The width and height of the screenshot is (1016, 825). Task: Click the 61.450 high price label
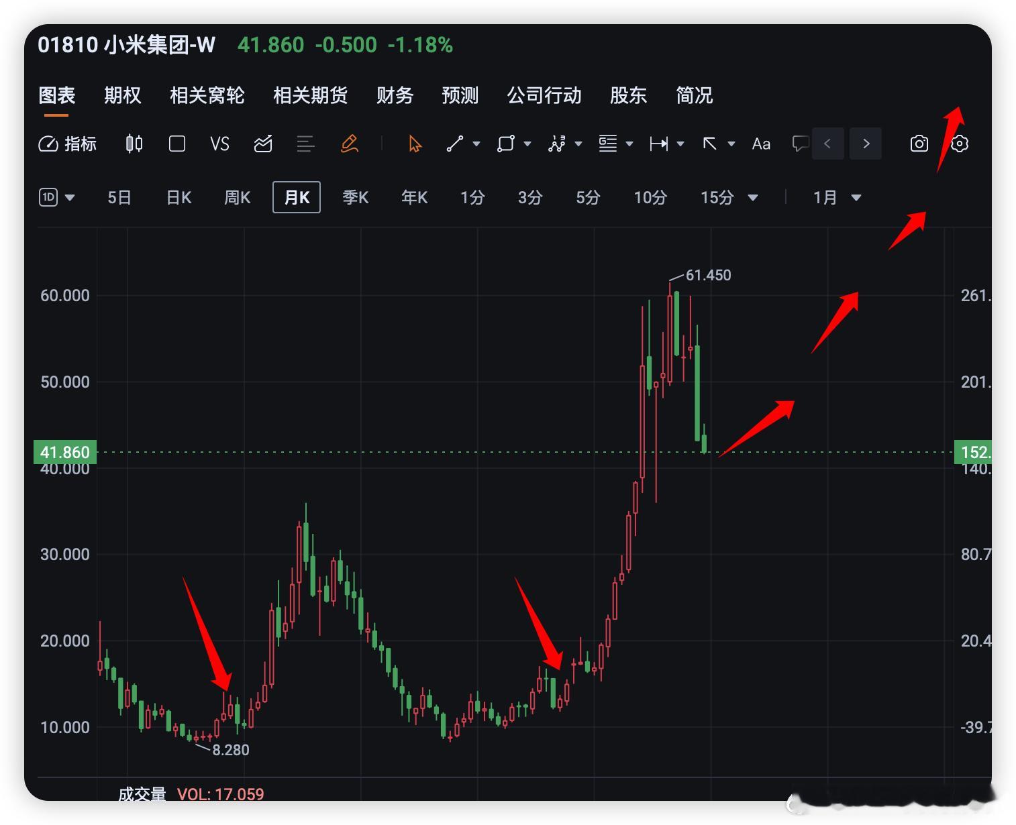(x=709, y=275)
